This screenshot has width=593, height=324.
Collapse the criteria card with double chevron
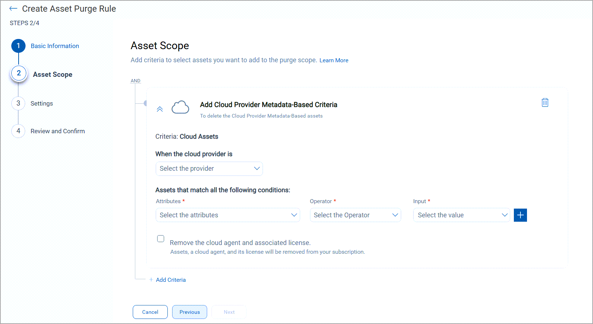pyautogui.click(x=160, y=109)
